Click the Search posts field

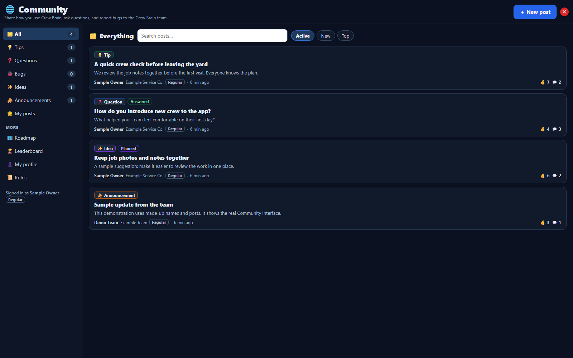point(212,36)
